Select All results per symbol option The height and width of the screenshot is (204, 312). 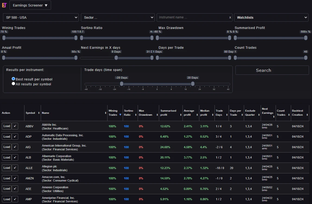pos(13,84)
